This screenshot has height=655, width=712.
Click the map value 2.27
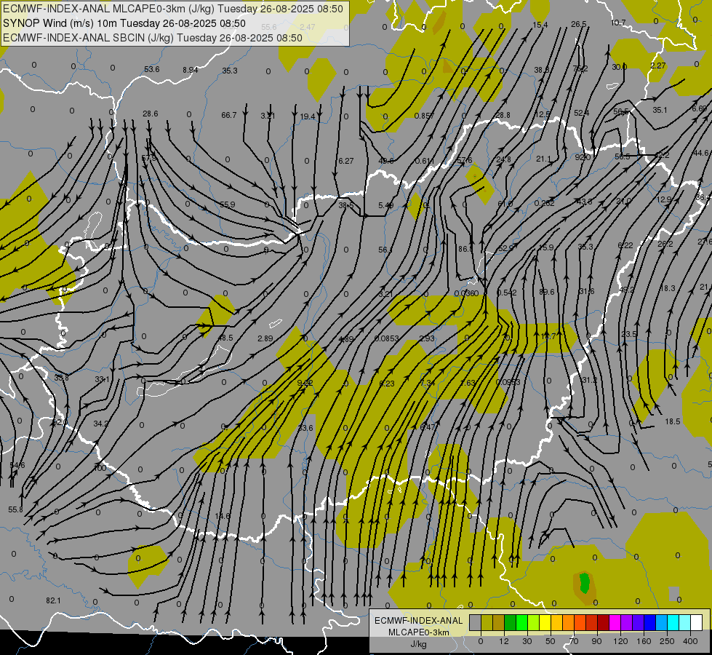658,65
